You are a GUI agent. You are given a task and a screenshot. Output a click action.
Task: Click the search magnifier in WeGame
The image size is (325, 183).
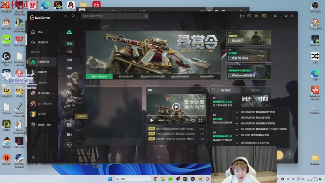click(x=146, y=16)
